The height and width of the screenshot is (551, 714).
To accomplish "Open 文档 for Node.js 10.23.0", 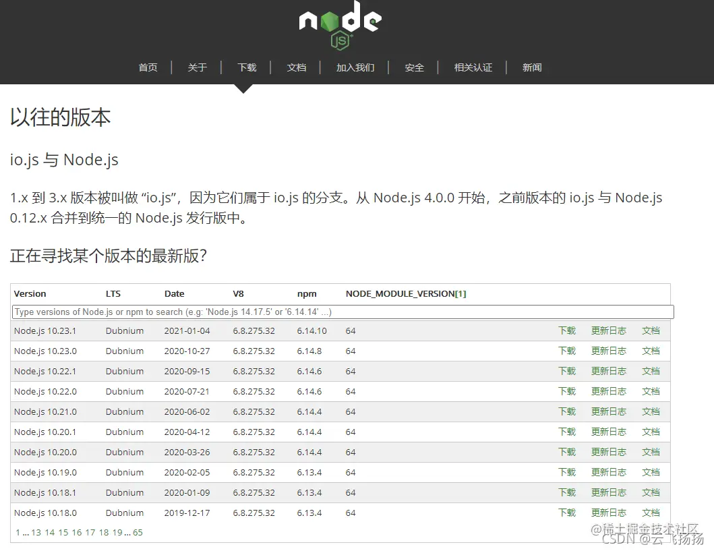I will click(x=651, y=351).
